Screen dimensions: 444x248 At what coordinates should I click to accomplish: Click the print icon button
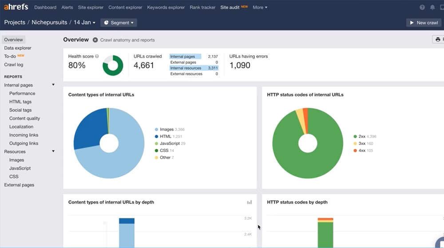pyautogui.click(x=438, y=39)
